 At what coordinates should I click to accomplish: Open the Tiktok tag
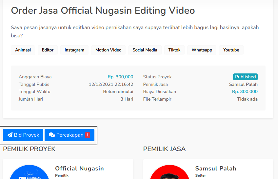point(174,50)
